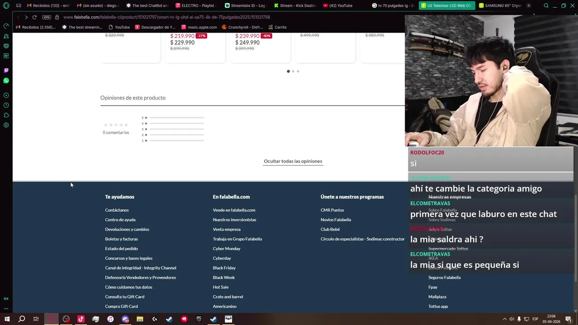Screen dimensions: 578x325
Task: Open the Windows Start menu
Action: 7,319
